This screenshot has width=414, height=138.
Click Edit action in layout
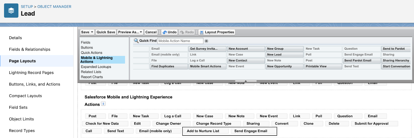tap(140, 124)
